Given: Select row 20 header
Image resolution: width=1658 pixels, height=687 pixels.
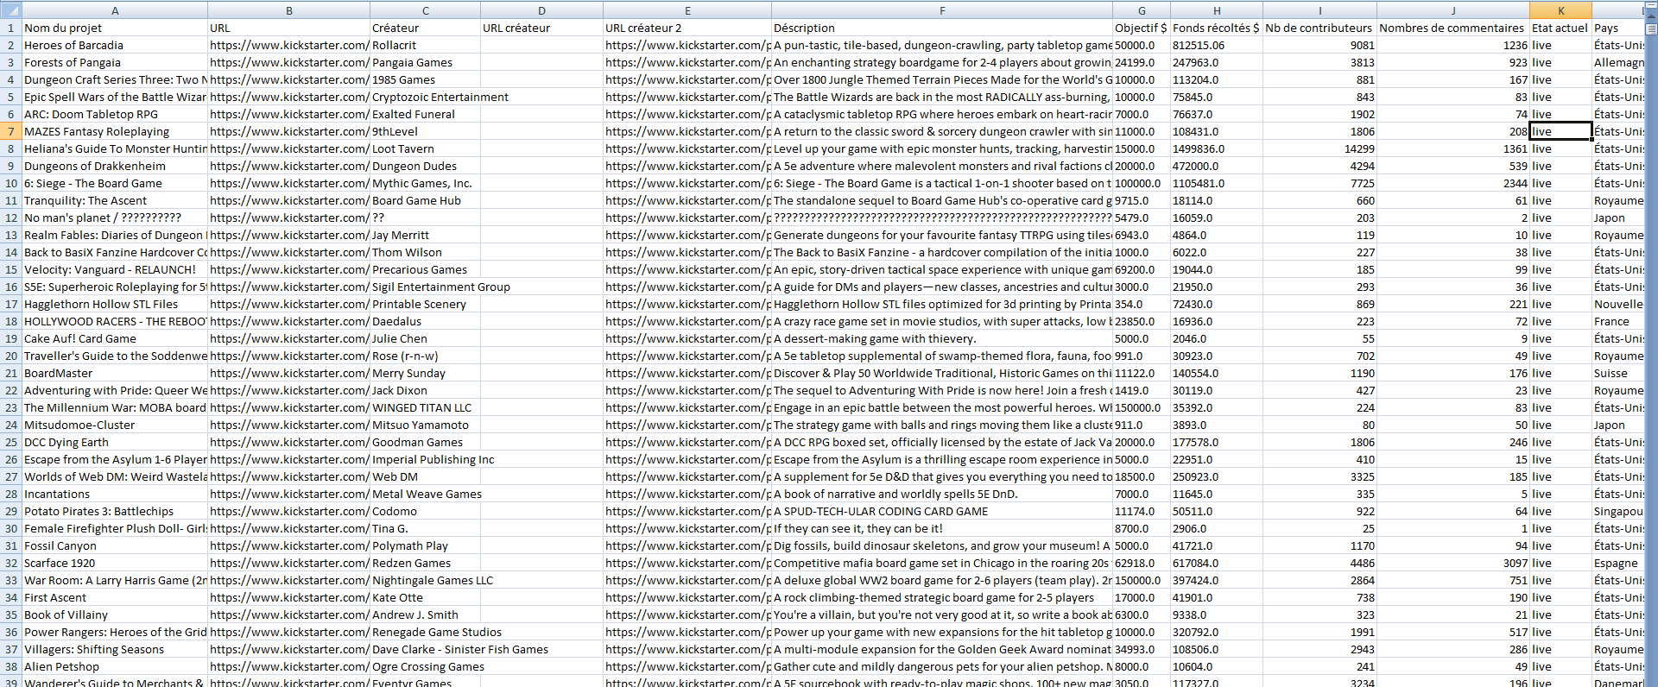Looking at the screenshot, I should pos(10,356).
